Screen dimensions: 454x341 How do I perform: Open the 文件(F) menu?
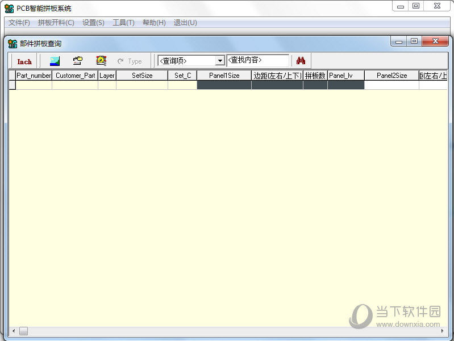19,23
